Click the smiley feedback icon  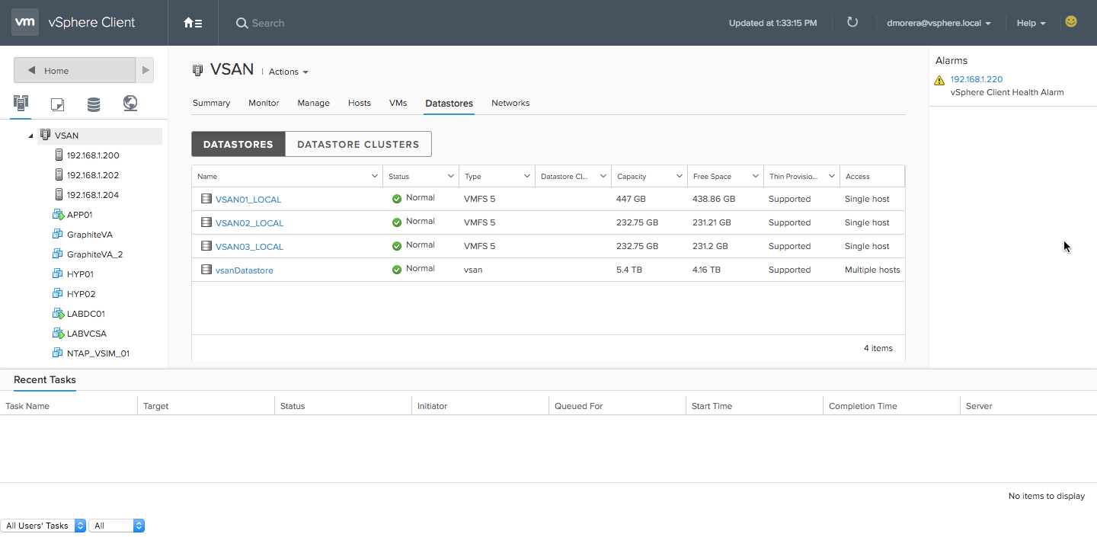pos(1071,22)
